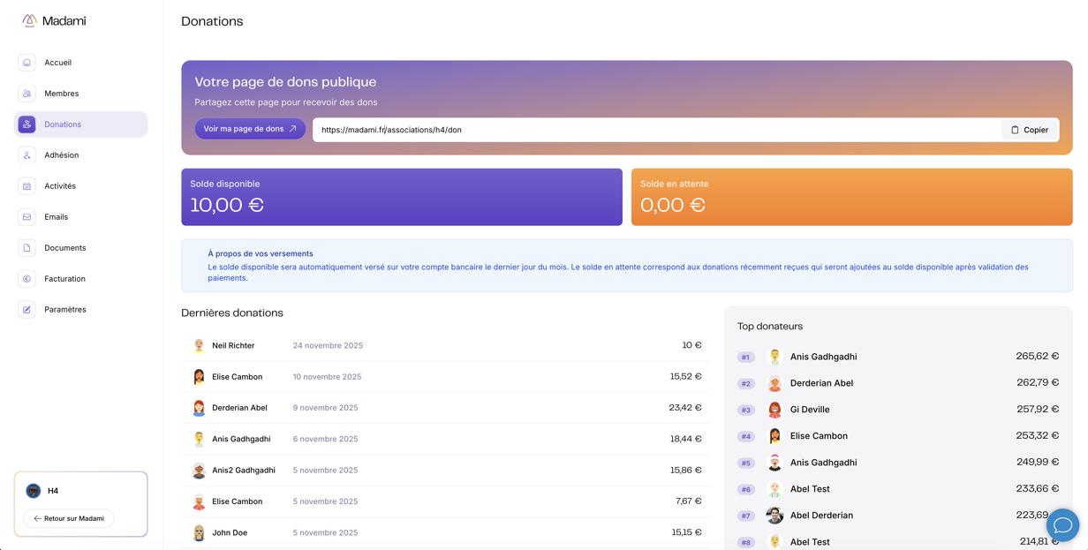Image resolution: width=1088 pixels, height=550 pixels.
Task: Click Gi Deville in top donateurs
Action: coord(809,410)
